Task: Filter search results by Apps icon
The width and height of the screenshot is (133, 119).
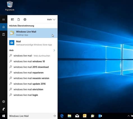Action: coord(12,20)
